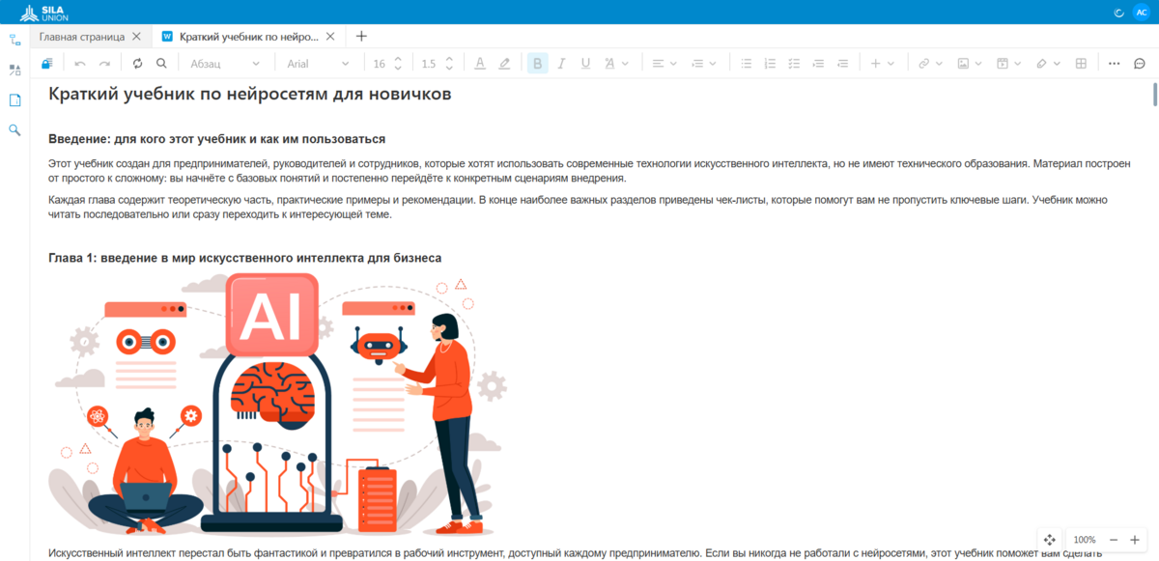Open the more options ellipsis menu

(x=1114, y=64)
